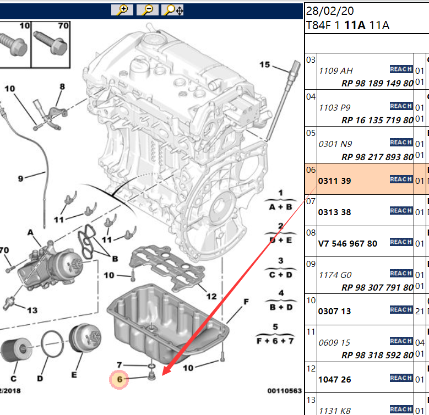This screenshot has height=415, width=429.
Task: Click the vehicle code T84F 1 11A 11A
Action: click(347, 25)
